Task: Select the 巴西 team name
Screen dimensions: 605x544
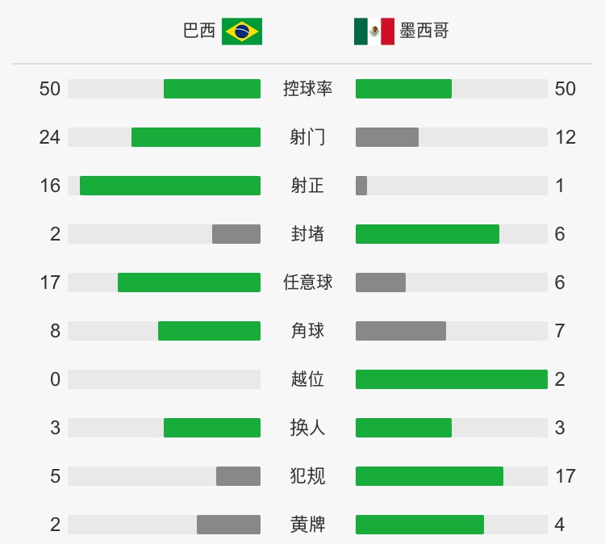Action: (x=199, y=31)
